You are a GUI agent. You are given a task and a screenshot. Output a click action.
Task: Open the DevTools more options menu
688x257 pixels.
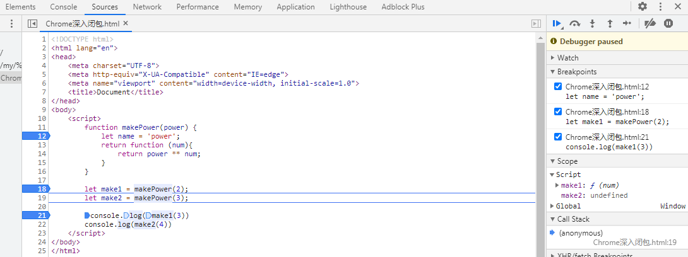click(x=660, y=6)
